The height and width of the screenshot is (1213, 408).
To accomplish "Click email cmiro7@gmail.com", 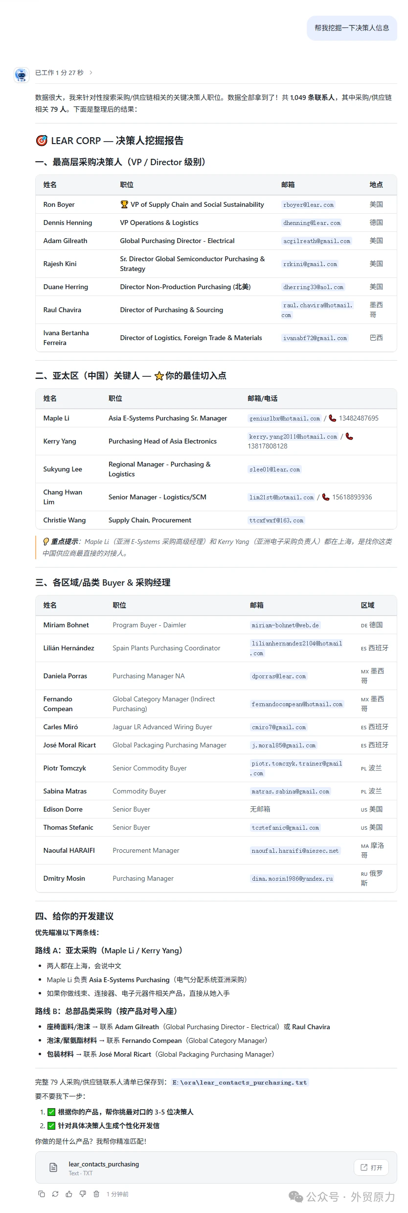I will pyautogui.click(x=279, y=727).
